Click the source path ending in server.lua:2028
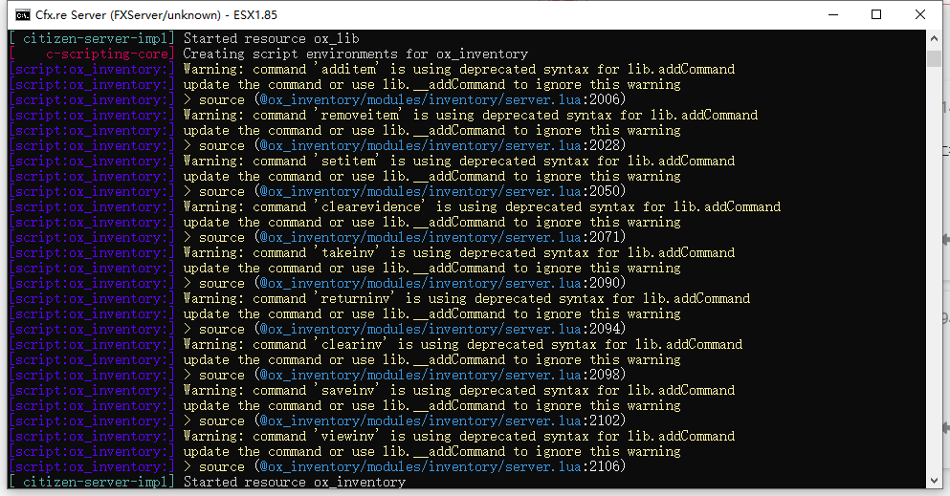950x496 pixels. point(440,146)
